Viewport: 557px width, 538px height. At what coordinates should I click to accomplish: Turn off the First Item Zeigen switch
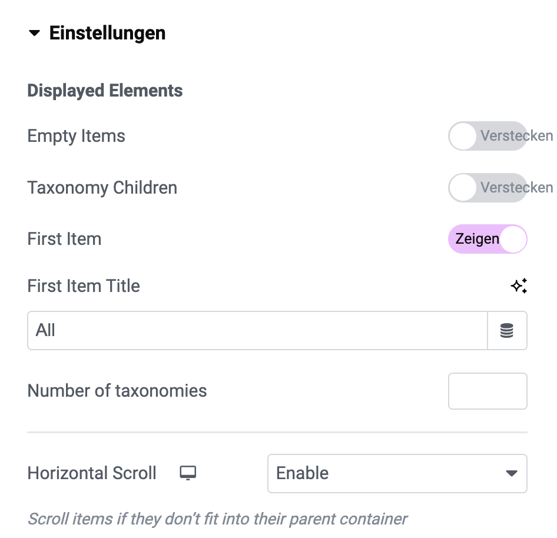point(488,239)
